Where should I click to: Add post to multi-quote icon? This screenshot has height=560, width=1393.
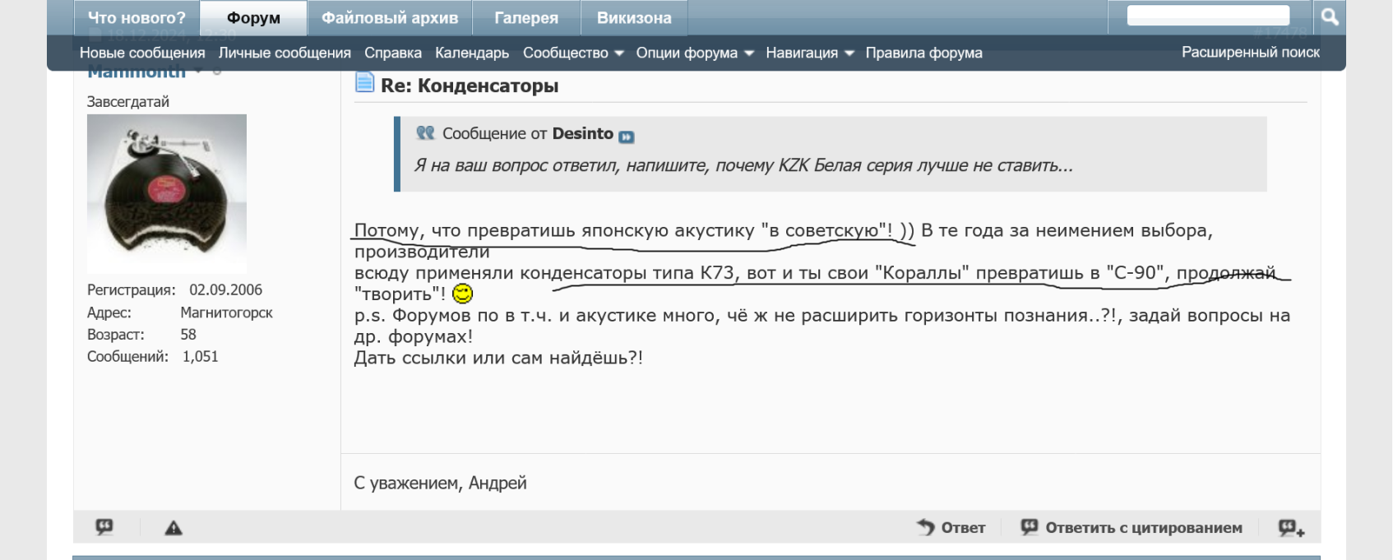click(1291, 528)
